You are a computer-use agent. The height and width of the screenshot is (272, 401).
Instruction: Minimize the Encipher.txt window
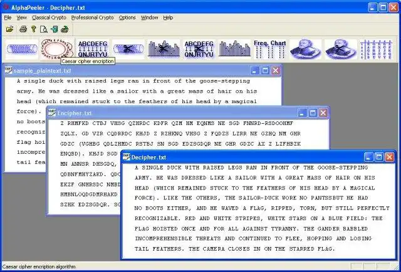click(302, 113)
